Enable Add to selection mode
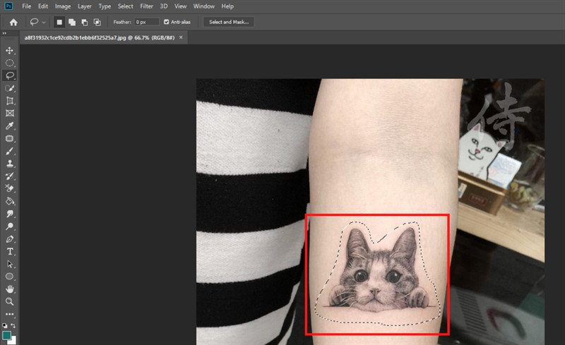Viewport: 565px width, 345px height. coord(72,22)
